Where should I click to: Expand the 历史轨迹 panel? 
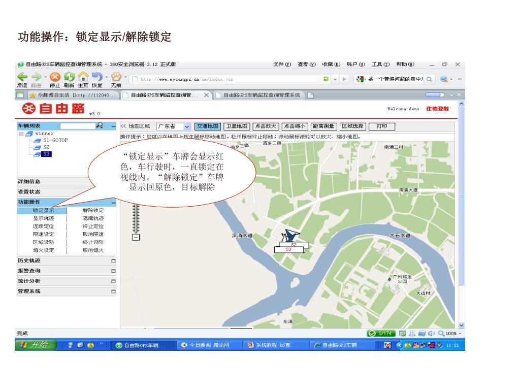tap(113, 261)
